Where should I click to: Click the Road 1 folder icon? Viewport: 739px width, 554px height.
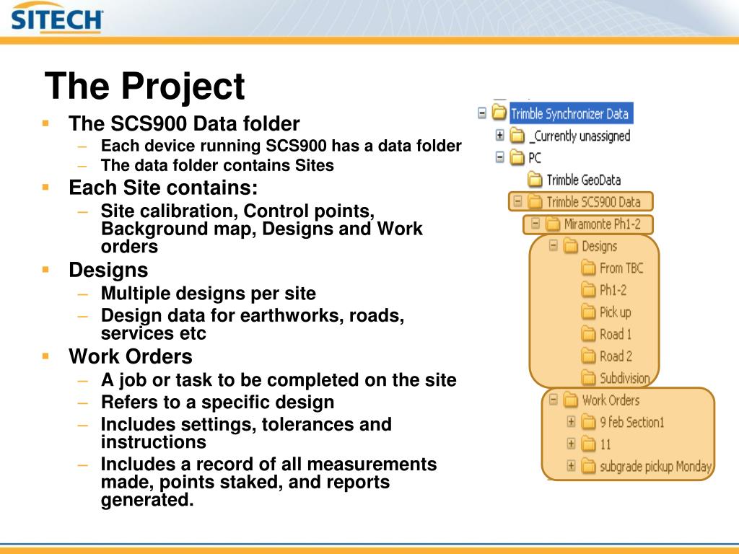588,334
